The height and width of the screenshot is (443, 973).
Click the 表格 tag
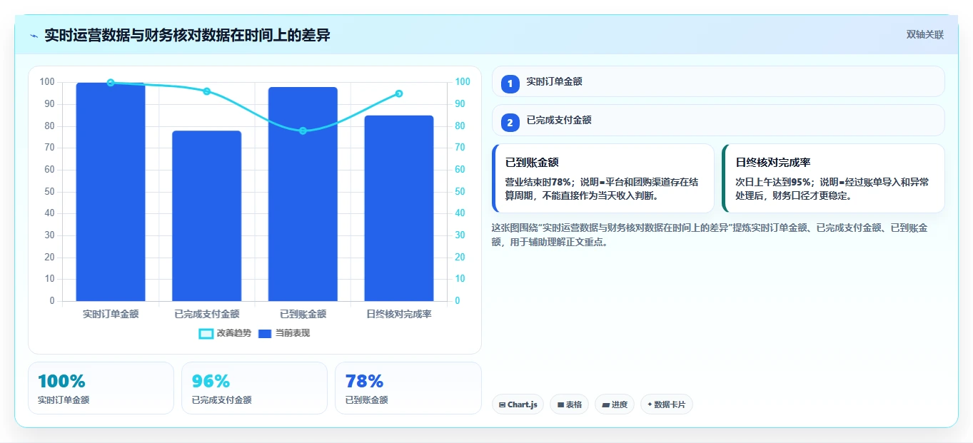(x=569, y=404)
